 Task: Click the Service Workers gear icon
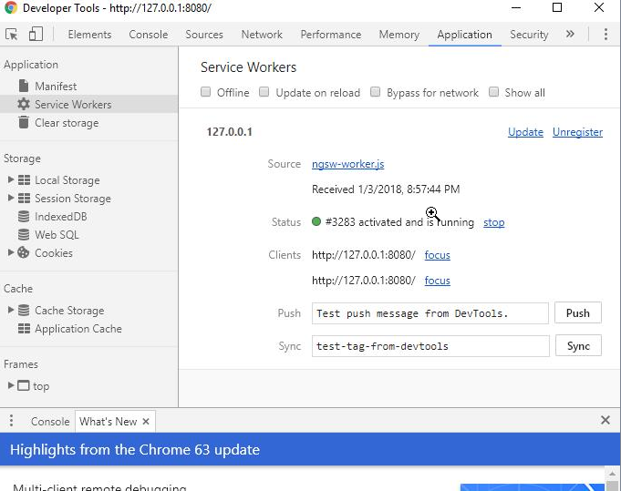pos(24,104)
